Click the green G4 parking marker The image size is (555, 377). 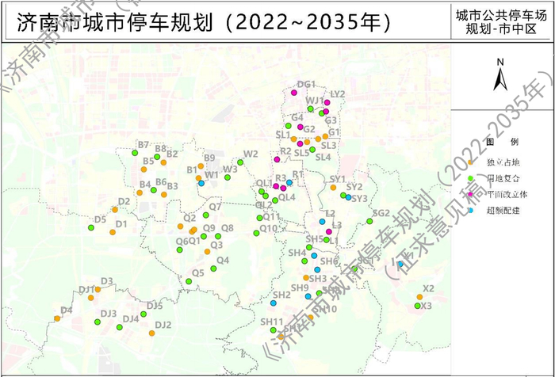tap(288, 126)
